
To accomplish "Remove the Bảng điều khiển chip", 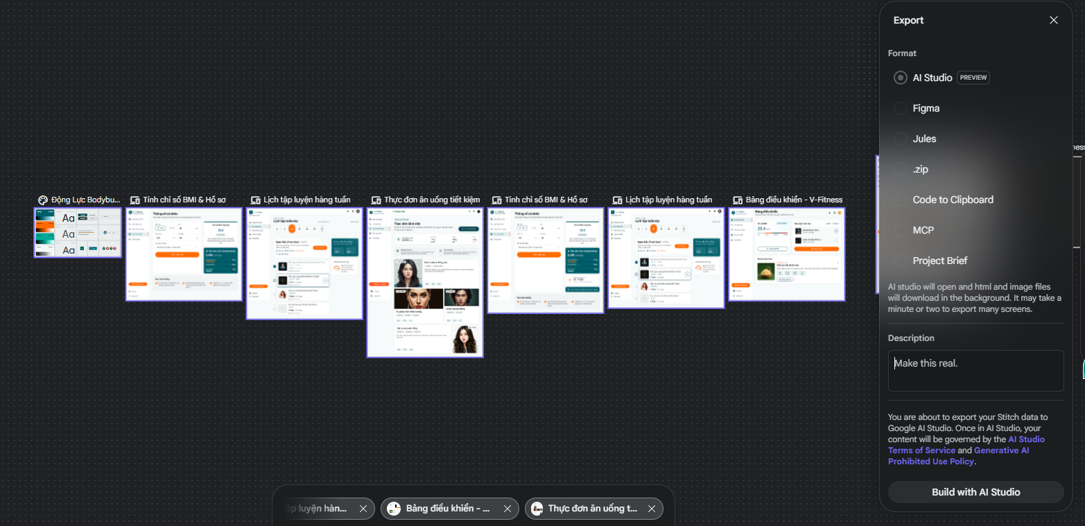I will [x=507, y=509].
